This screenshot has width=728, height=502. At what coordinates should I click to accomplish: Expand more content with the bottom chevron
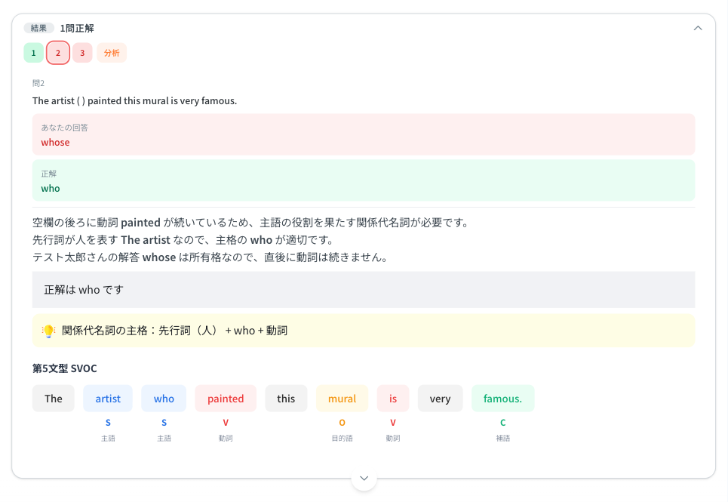pos(364,478)
